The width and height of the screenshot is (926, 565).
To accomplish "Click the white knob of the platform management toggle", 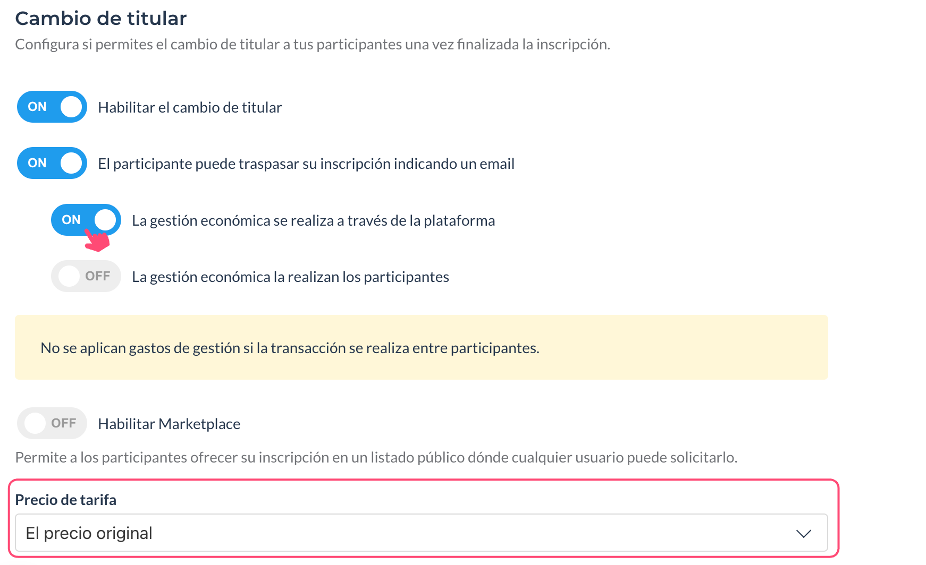I will [x=105, y=220].
